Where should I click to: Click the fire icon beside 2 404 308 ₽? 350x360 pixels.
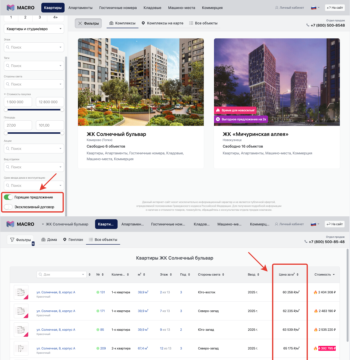click(x=315, y=292)
